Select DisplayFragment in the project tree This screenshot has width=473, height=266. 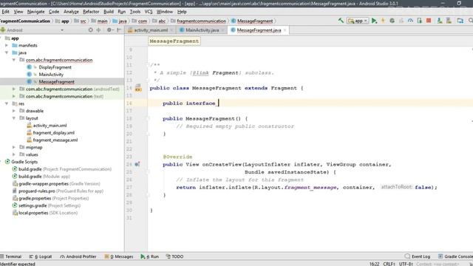(55, 67)
